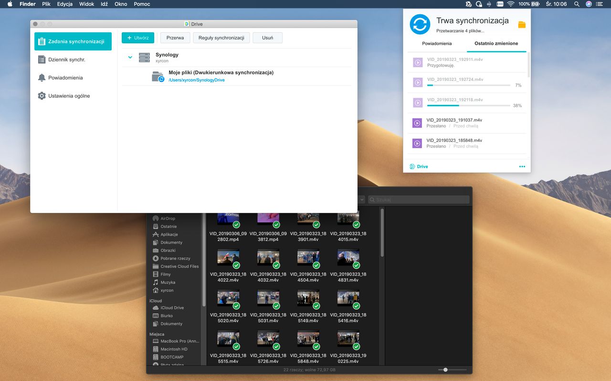Select VID_20190323_185515.m4v thumbnail in Finder
Image resolution: width=611 pixels, height=381 pixels.
coord(228,339)
